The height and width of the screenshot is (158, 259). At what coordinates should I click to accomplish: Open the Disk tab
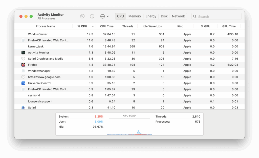(164, 16)
